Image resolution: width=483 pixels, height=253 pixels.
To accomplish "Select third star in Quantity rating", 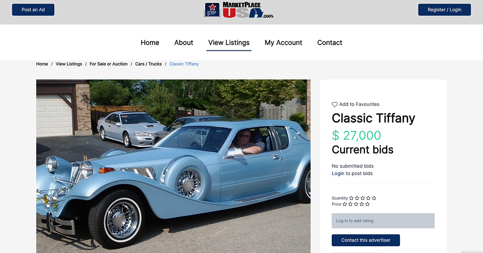I will click(x=363, y=198).
